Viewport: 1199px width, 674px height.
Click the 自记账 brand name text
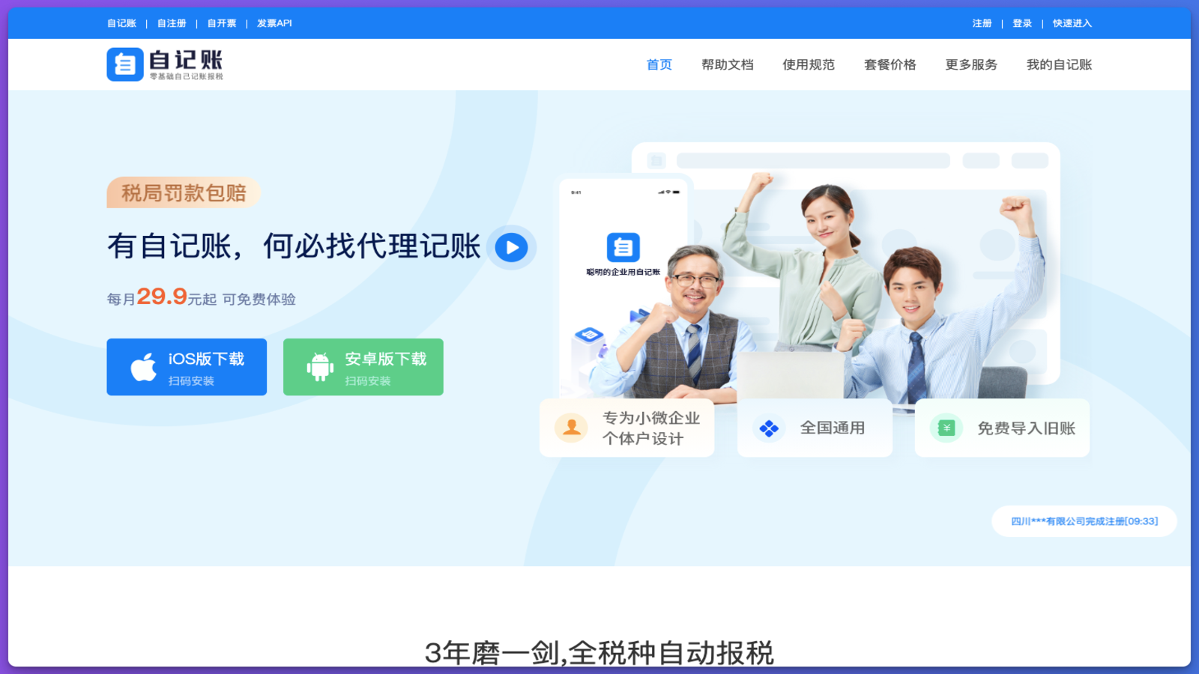pos(186,60)
